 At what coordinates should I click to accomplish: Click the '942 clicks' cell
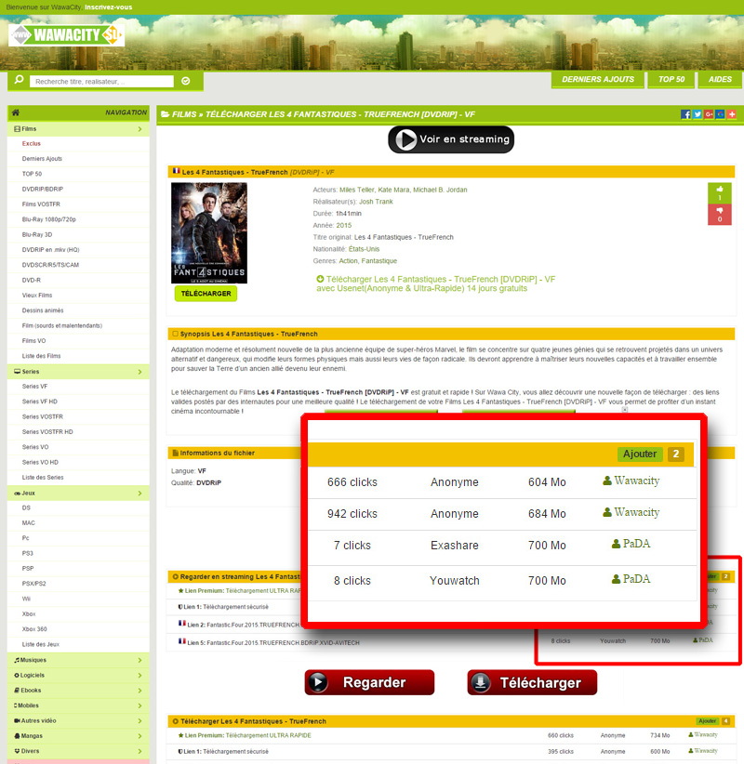click(352, 514)
